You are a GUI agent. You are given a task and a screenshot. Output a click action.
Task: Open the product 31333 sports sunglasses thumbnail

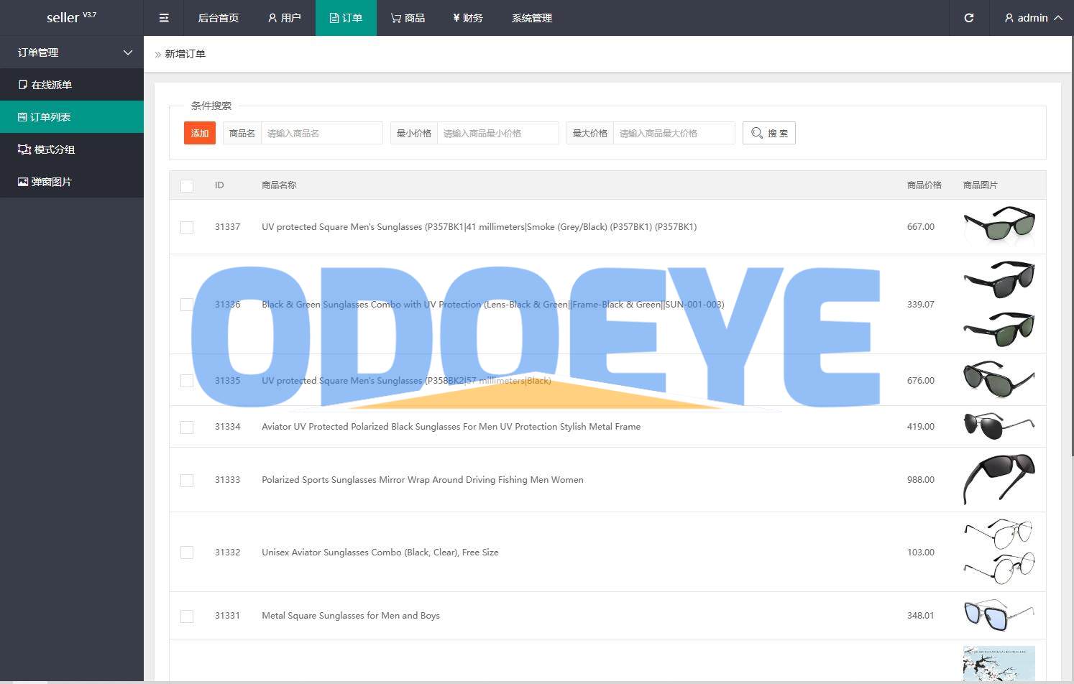click(x=999, y=479)
